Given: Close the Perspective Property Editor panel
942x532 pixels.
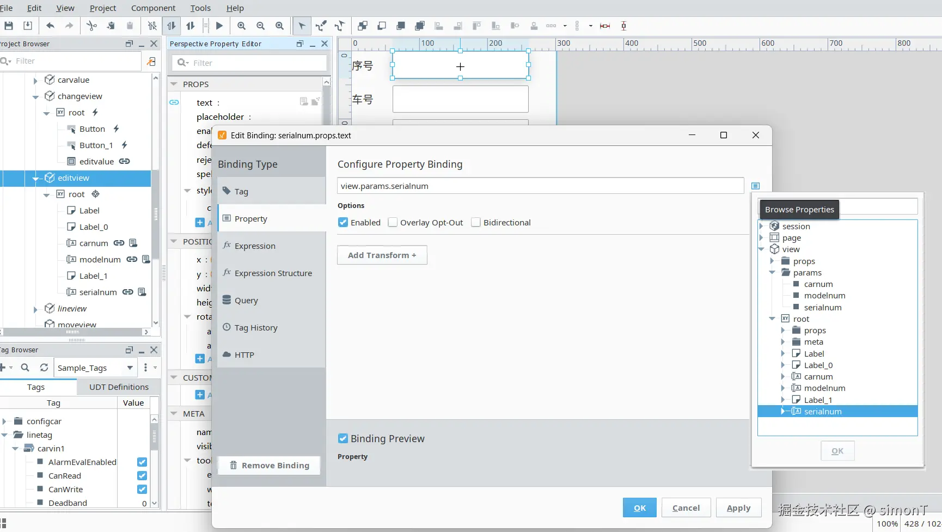Looking at the screenshot, I should tap(325, 44).
